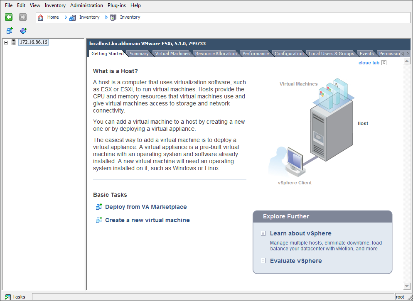The height and width of the screenshot is (301, 413).
Task: Click the second Inventory breadcrumb icon
Action: pyautogui.click(x=113, y=17)
